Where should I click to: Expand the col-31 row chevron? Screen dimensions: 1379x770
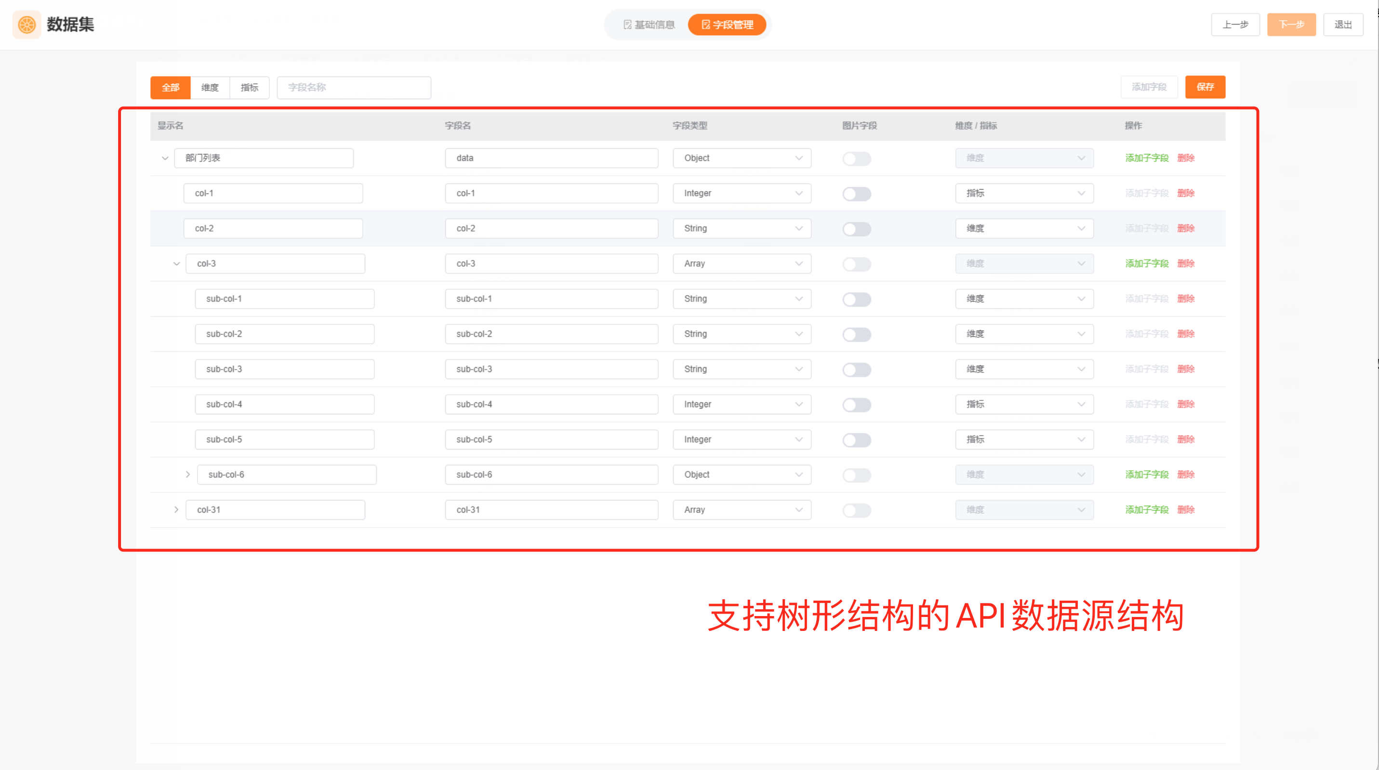pyautogui.click(x=176, y=510)
